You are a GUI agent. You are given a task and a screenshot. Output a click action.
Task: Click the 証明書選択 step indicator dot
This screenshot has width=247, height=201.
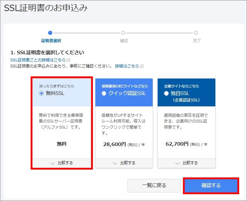coord(50,33)
